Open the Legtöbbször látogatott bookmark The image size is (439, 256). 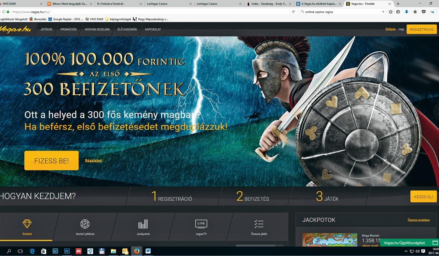pyautogui.click(x=14, y=19)
